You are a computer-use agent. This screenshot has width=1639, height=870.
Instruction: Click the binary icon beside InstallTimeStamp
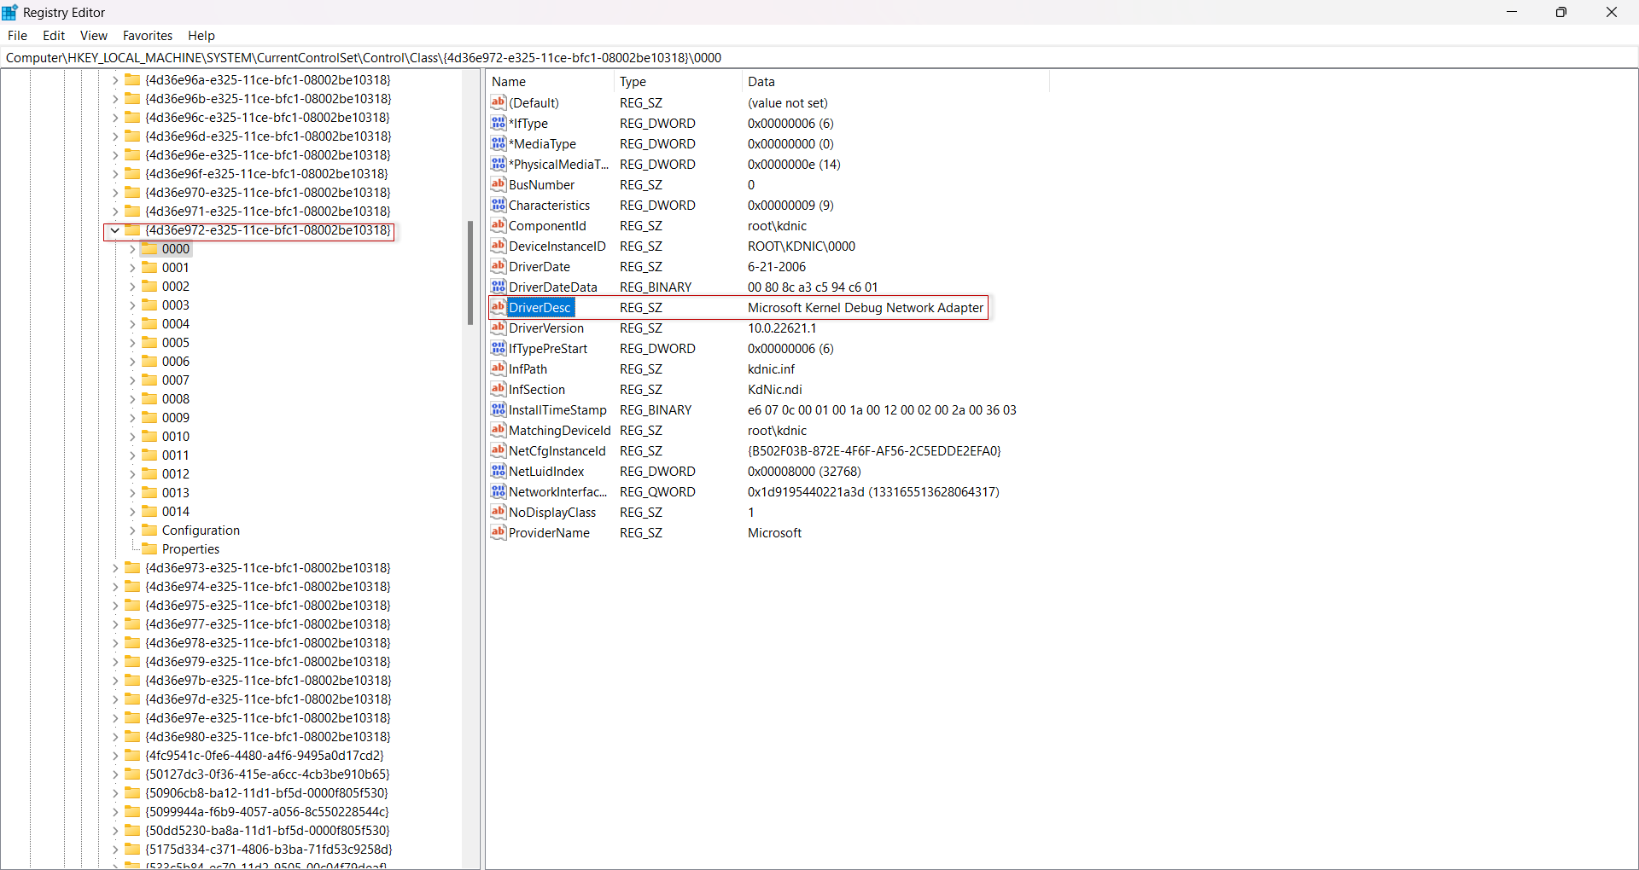(498, 409)
